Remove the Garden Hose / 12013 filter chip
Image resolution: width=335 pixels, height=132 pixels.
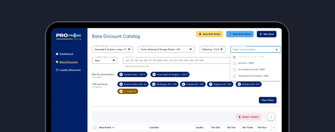(121, 74)
